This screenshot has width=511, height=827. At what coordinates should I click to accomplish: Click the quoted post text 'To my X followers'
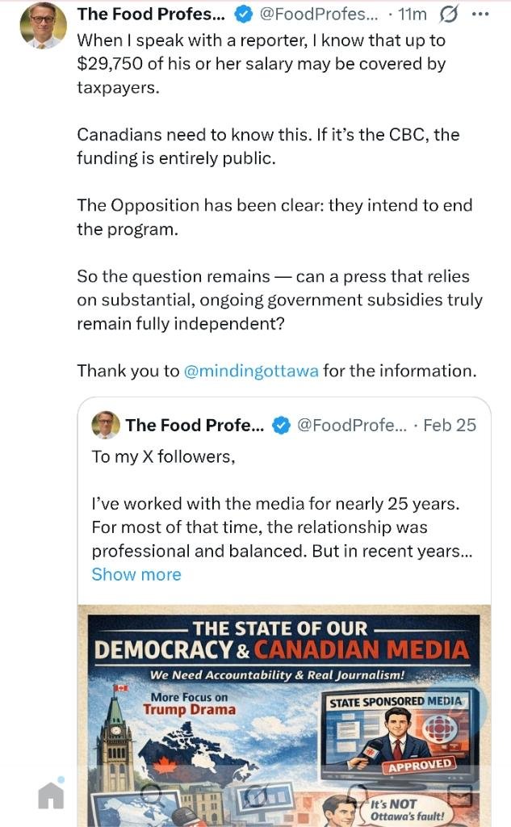coord(163,456)
